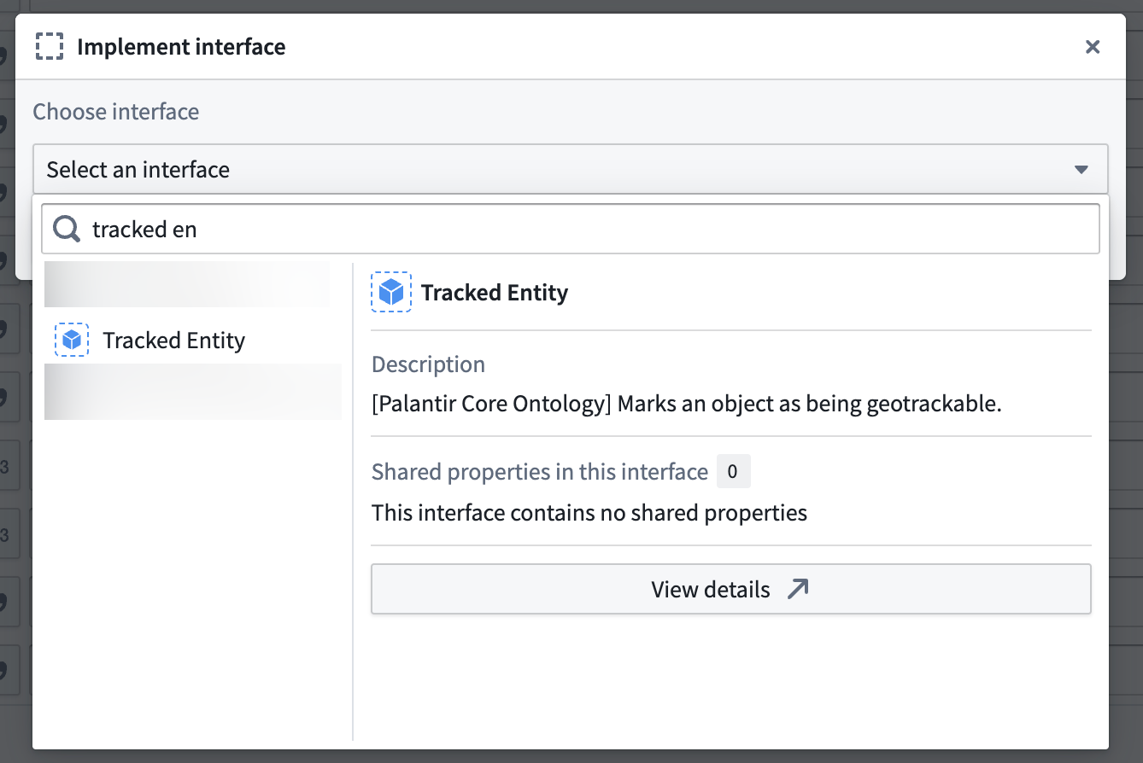The image size is (1143, 763).
Task: Click the magnifying glass search icon
Action: coord(65,229)
